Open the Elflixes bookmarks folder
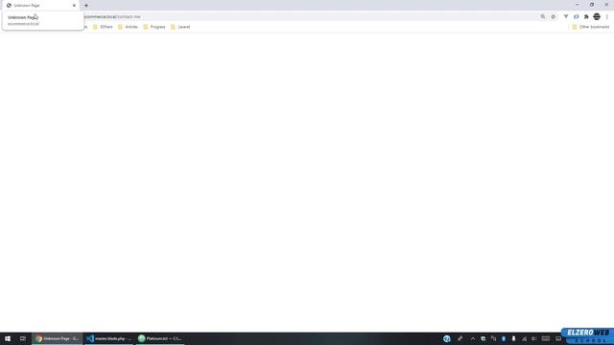The width and height of the screenshot is (614, 345). (x=103, y=27)
